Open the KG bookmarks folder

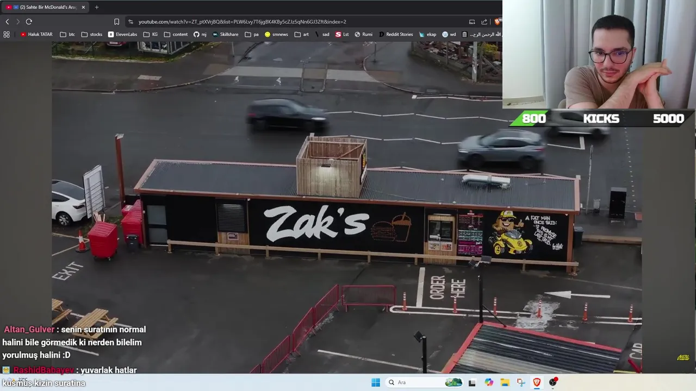[151, 34]
